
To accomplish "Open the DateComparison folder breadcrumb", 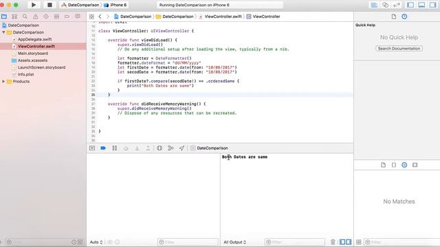I will 175,16.
